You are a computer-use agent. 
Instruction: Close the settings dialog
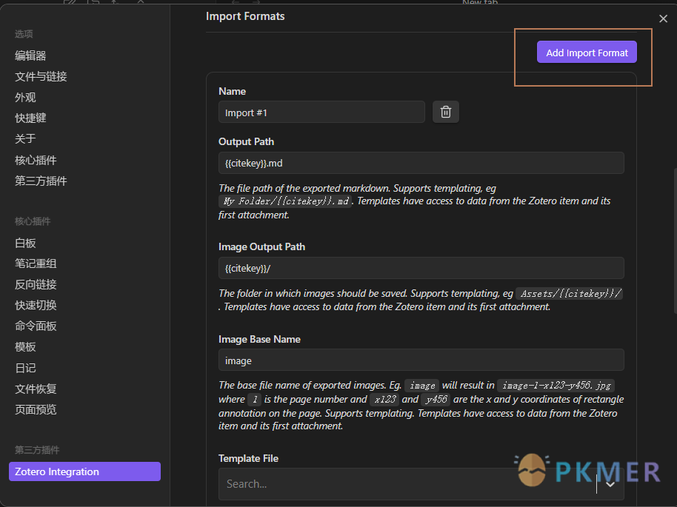[663, 19]
